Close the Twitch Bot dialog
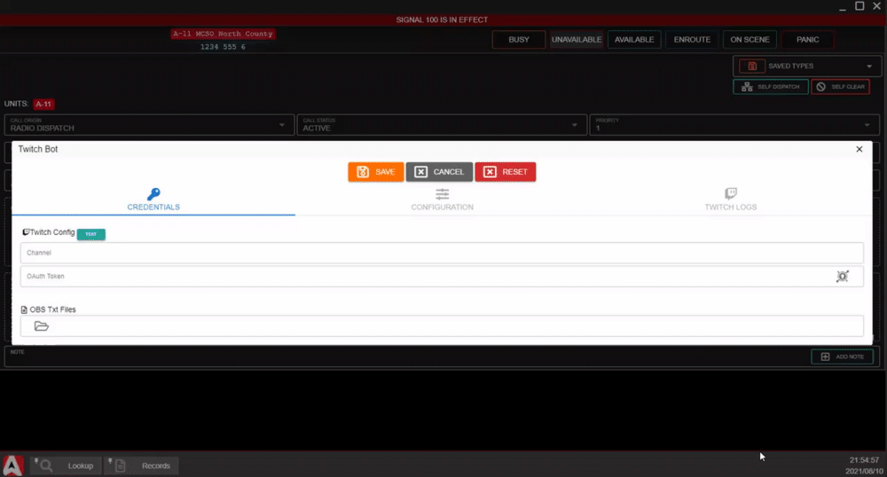The width and height of the screenshot is (887, 477). tap(860, 149)
